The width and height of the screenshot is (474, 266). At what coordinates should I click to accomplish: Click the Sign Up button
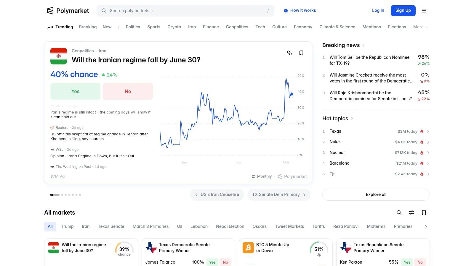403,11
